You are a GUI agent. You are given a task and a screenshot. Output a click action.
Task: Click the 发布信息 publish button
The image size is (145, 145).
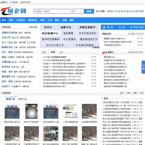pyautogui.click(x=137, y=27)
